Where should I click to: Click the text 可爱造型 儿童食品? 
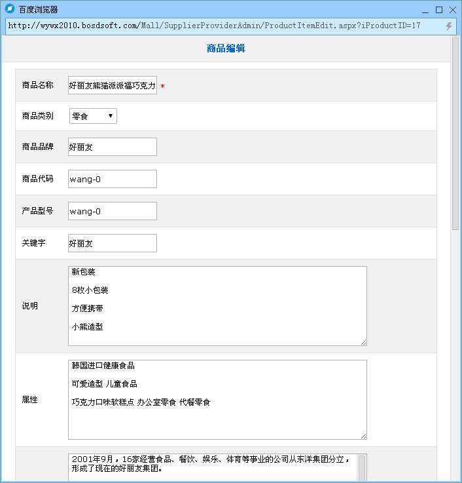point(104,384)
